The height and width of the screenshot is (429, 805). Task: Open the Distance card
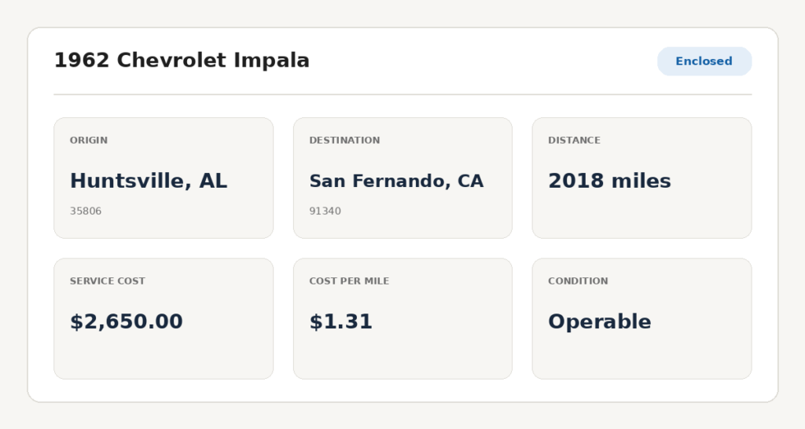coord(641,178)
